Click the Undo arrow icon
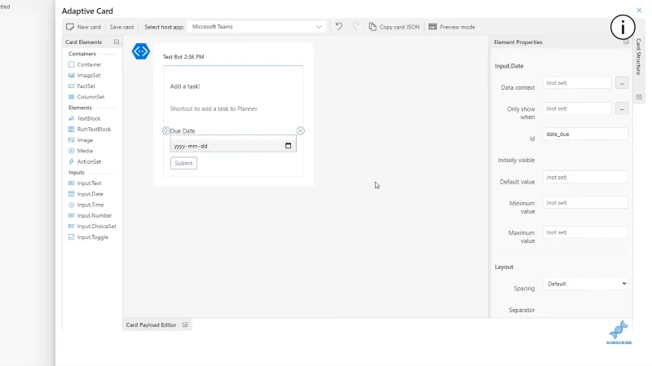The height and width of the screenshot is (366, 652). pyautogui.click(x=339, y=27)
